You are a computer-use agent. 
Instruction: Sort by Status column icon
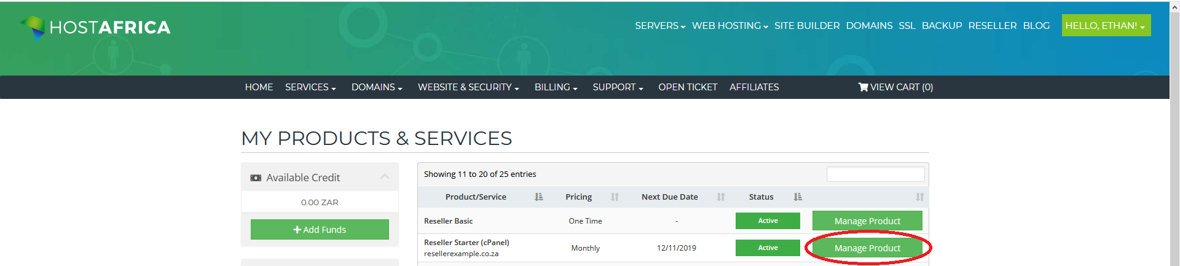click(798, 197)
